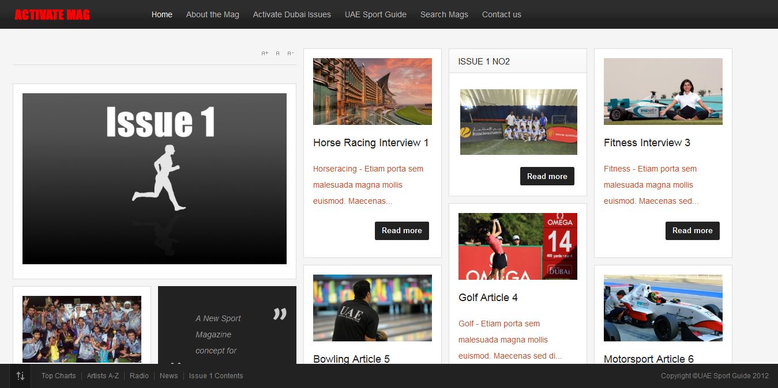
Task: Read more on Issue 1 No2 card
Action: coord(547,176)
